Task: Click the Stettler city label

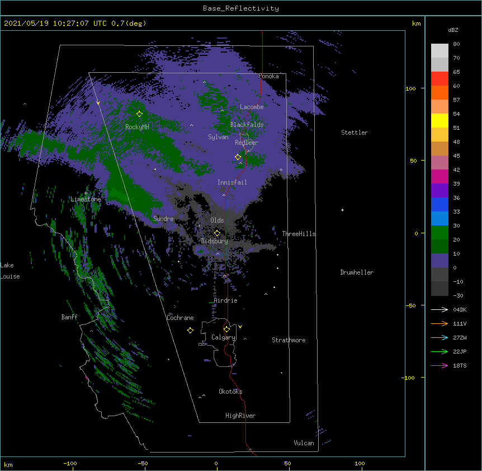Action: click(x=355, y=133)
